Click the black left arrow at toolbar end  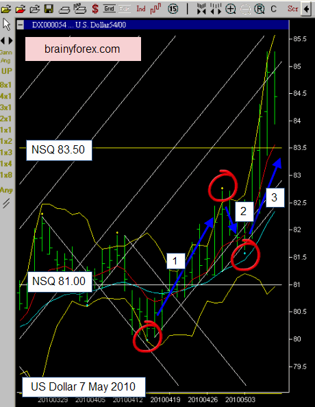coord(307,9)
